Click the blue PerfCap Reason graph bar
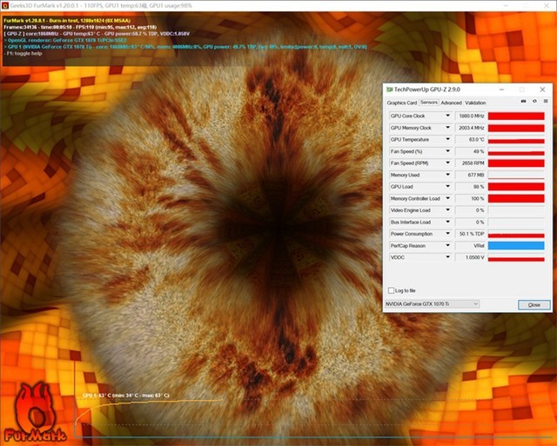The width and height of the screenshot is (557, 446). coord(516,245)
